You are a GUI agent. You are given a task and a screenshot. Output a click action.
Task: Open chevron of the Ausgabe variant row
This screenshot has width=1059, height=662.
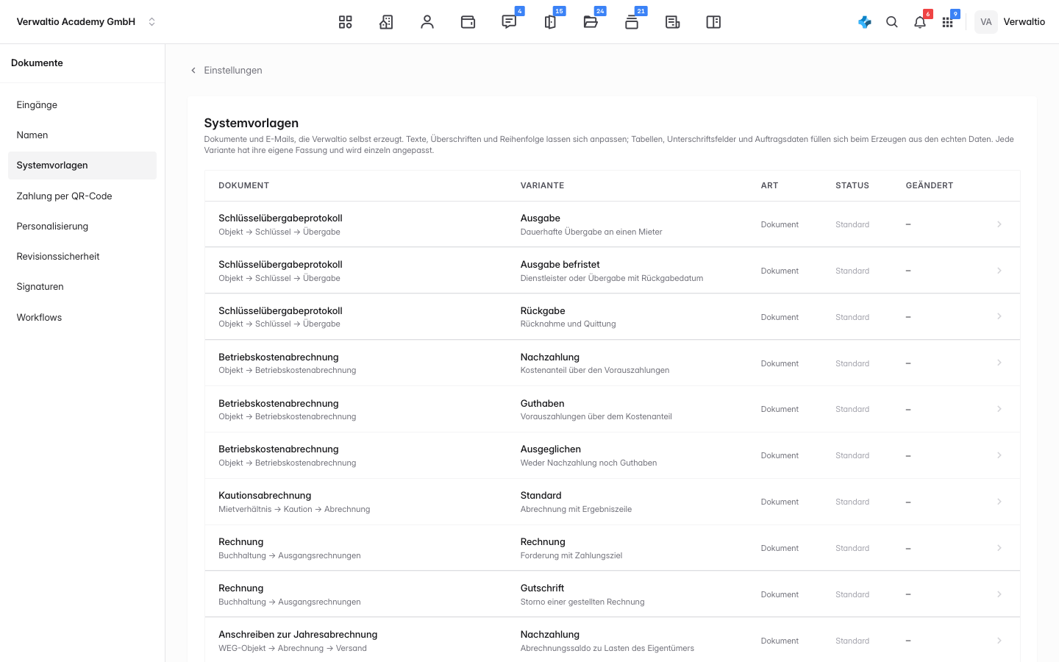tap(999, 224)
